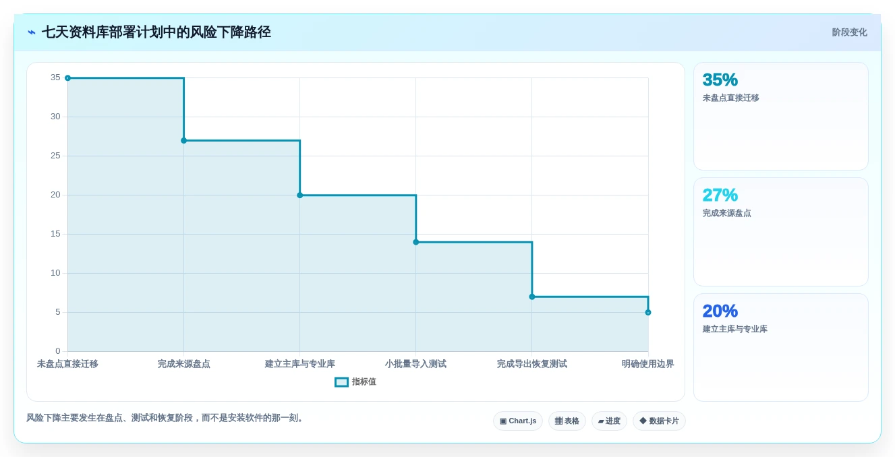The height and width of the screenshot is (457, 895).
Task: Select the 表格 tag
Action: pyautogui.click(x=567, y=421)
